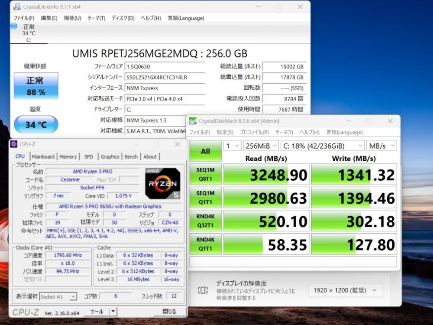This screenshot has height=325, width=433.
Task: Click the interface field NVM Express
Action: pos(165,88)
